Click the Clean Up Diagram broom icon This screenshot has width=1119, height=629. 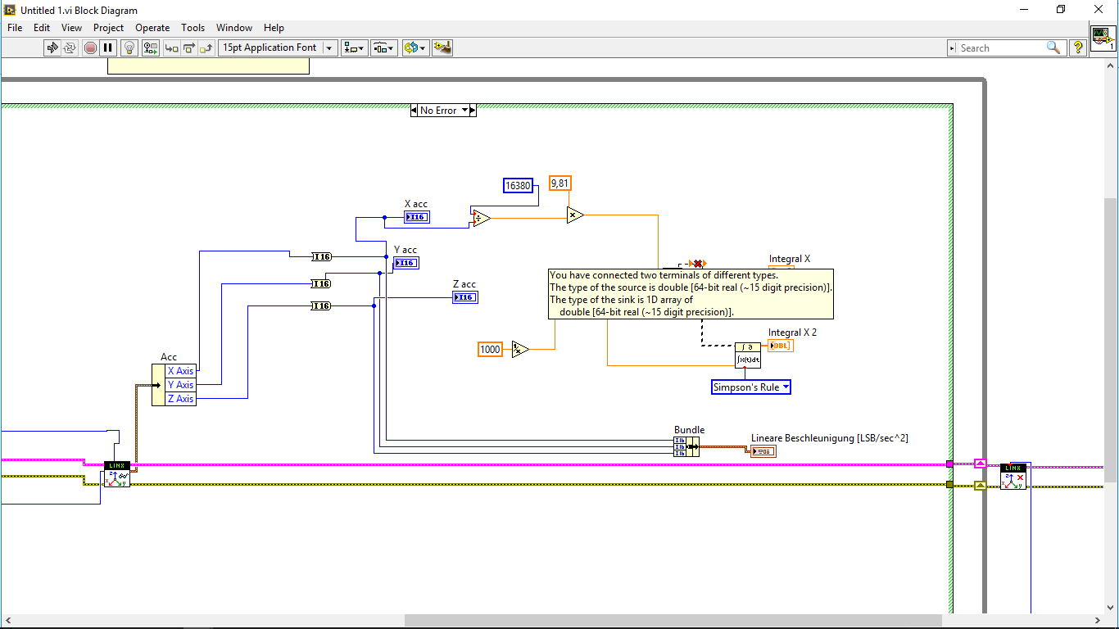tap(442, 48)
